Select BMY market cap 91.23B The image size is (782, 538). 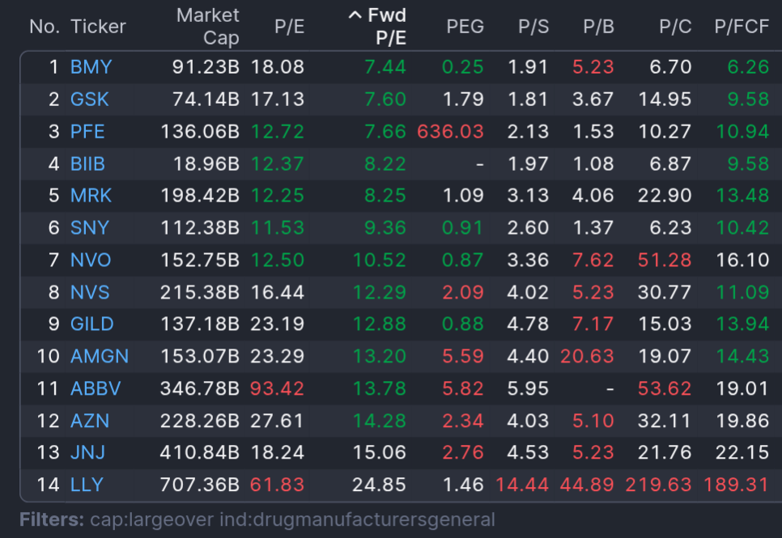tap(206, 67)
